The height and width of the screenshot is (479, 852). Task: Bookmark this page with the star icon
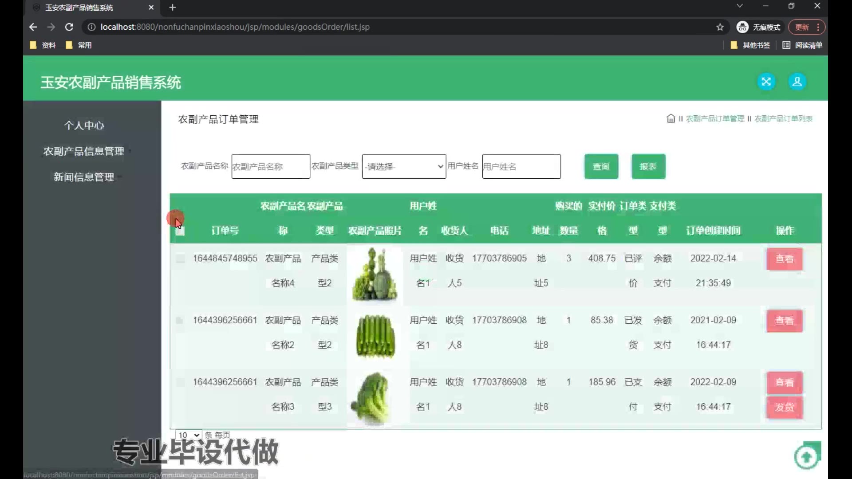720,27
